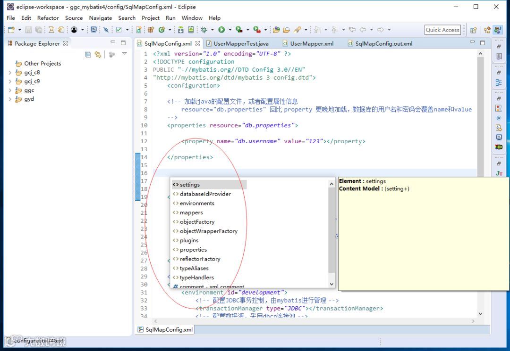
Task: Click the Run green play button
Action: click(221, 30)
